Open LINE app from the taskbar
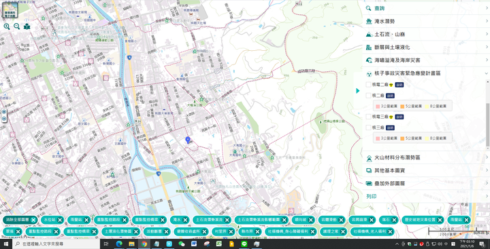Screen dimensions: 490x249 click(244, 244)
